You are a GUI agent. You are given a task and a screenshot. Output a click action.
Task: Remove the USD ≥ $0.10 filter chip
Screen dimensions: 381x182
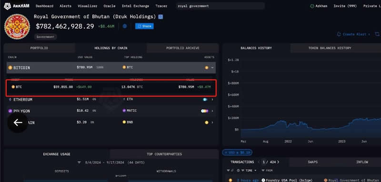pos(226,153)
